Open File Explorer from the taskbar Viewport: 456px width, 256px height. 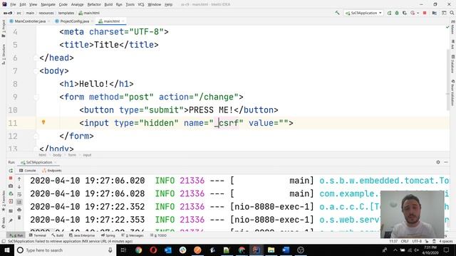pos(271,250)
